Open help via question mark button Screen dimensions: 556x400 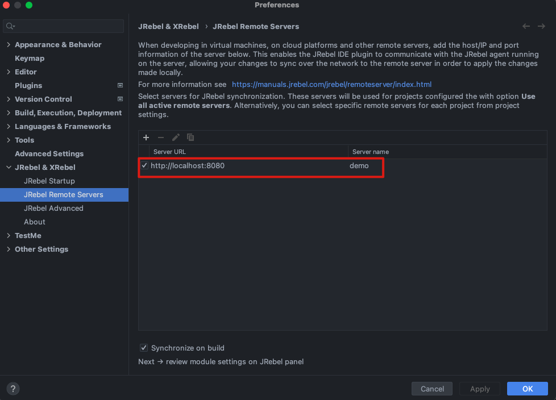pyautogui.click(x=13, y=389)
